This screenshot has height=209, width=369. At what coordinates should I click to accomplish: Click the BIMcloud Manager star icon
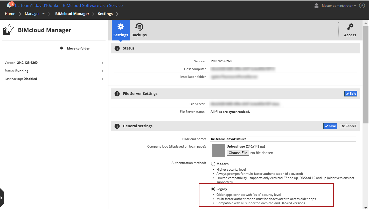click(8, 30)
